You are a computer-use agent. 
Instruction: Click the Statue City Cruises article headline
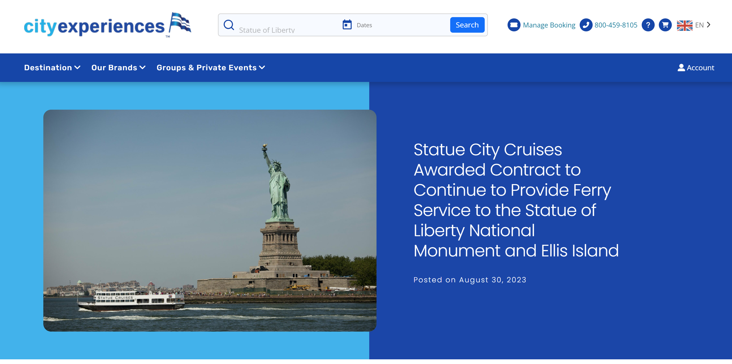tap(516, 200)
